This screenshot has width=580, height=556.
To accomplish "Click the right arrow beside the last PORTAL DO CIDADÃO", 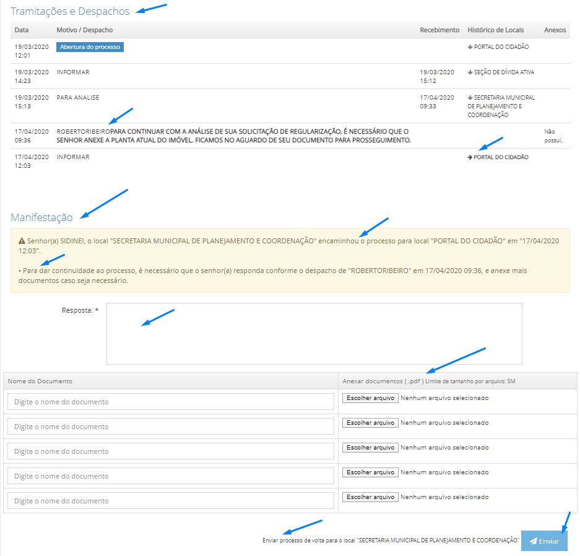I will click(470, 157).
